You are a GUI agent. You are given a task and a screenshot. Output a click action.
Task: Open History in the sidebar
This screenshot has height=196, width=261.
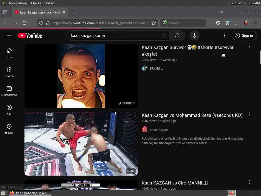(x=9, y=129)
